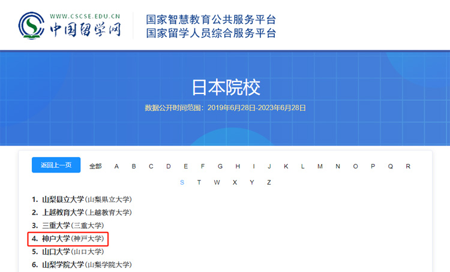Select the 全部 filter
Screen dimensions: 450x272
pyautogui.click(x=95, y=166)
